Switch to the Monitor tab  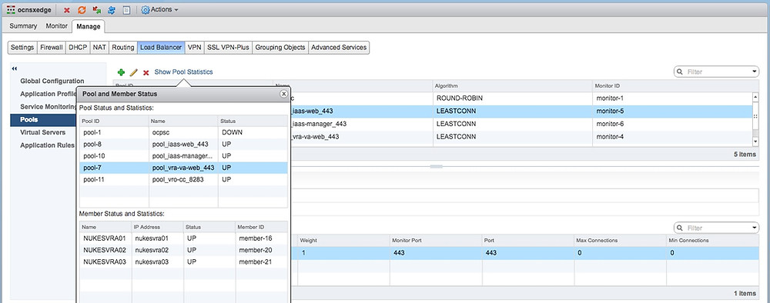56,26
